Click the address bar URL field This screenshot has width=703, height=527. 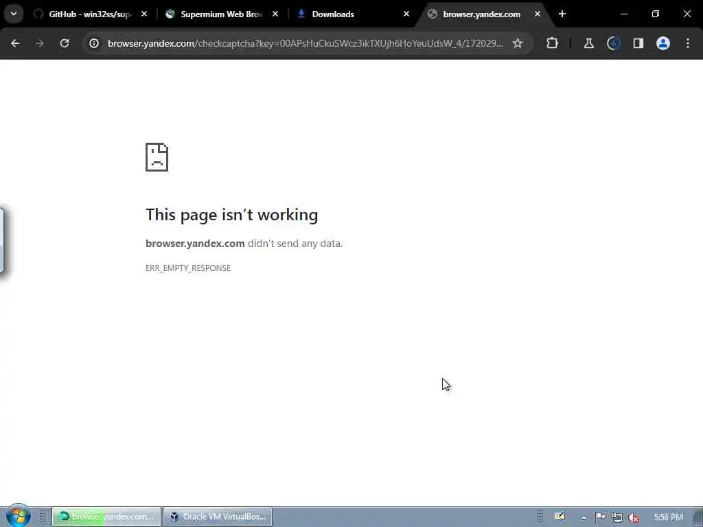(x=306, y=43)
